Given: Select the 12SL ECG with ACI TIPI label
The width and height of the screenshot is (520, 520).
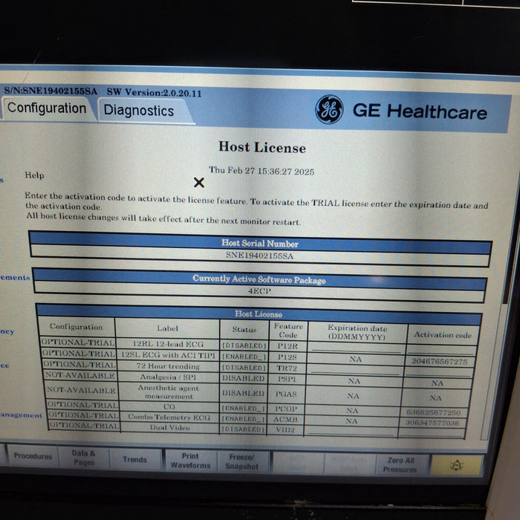Looking at the screenshot, I should point(168,355).
